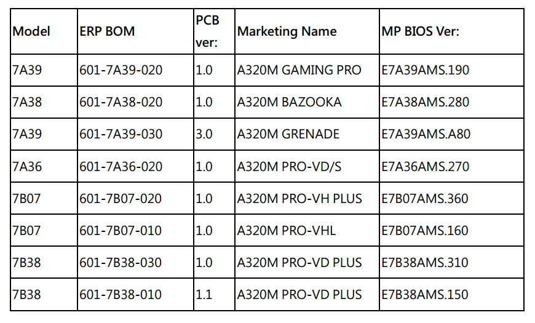Click the A320M GAMING PRO cell

coord(299,70)
